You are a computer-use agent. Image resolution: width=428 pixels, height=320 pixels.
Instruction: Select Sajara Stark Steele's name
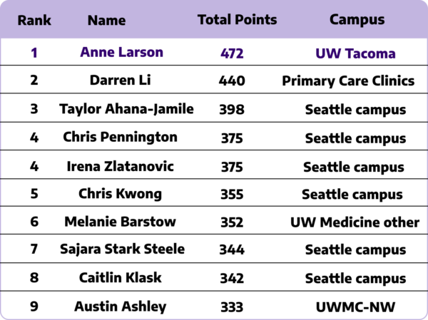pyautogui.click(x=122, y=249)
